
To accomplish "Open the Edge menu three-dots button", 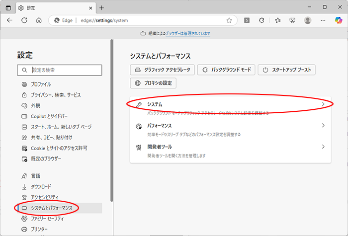I will click(x=323, y=20).
